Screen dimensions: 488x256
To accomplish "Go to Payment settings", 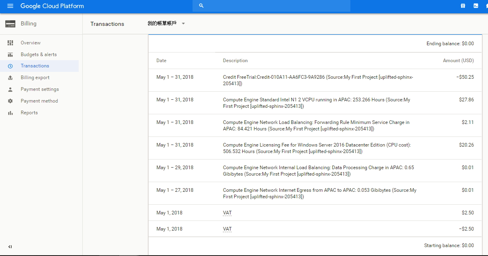I will (x=40, y=89).
